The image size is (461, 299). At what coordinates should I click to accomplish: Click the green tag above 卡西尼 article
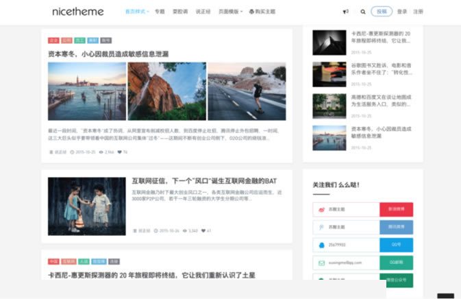tap(84, 262)
